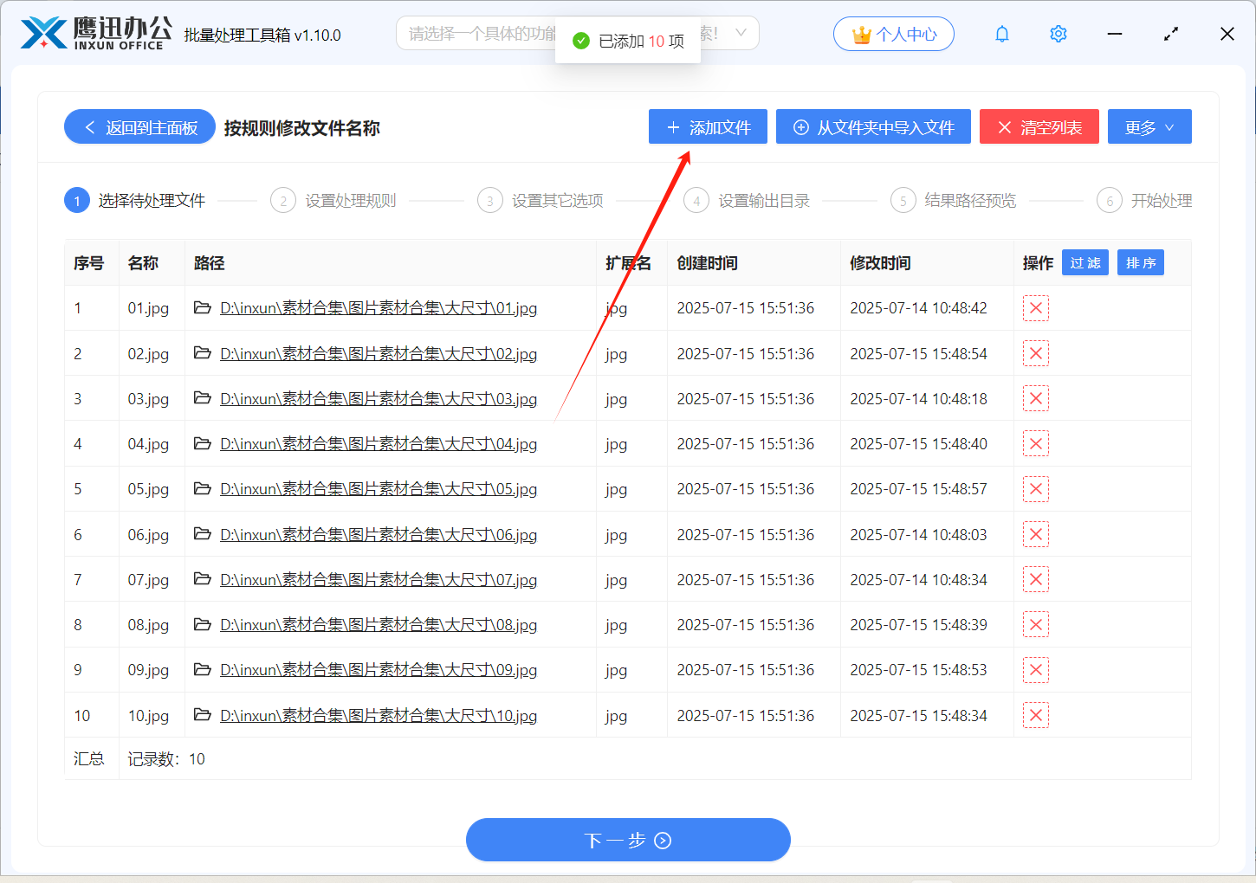The height and width of the screenshot is (883, 1256).
Task: Open folder icon beside 10.jpg path
Action: pyautogui.click(x=203, y=714)
